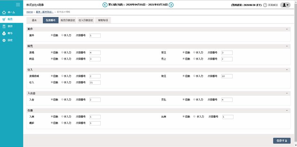Open 設定 gear in the sidebar

[11, 40]
